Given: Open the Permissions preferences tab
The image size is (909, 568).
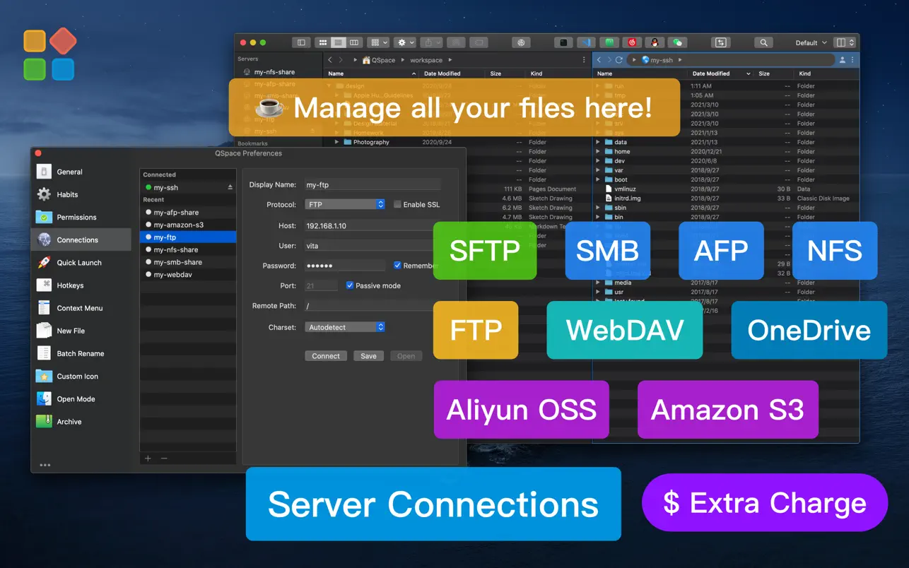Looking at the screenshot, I should [x=81, y=217].
